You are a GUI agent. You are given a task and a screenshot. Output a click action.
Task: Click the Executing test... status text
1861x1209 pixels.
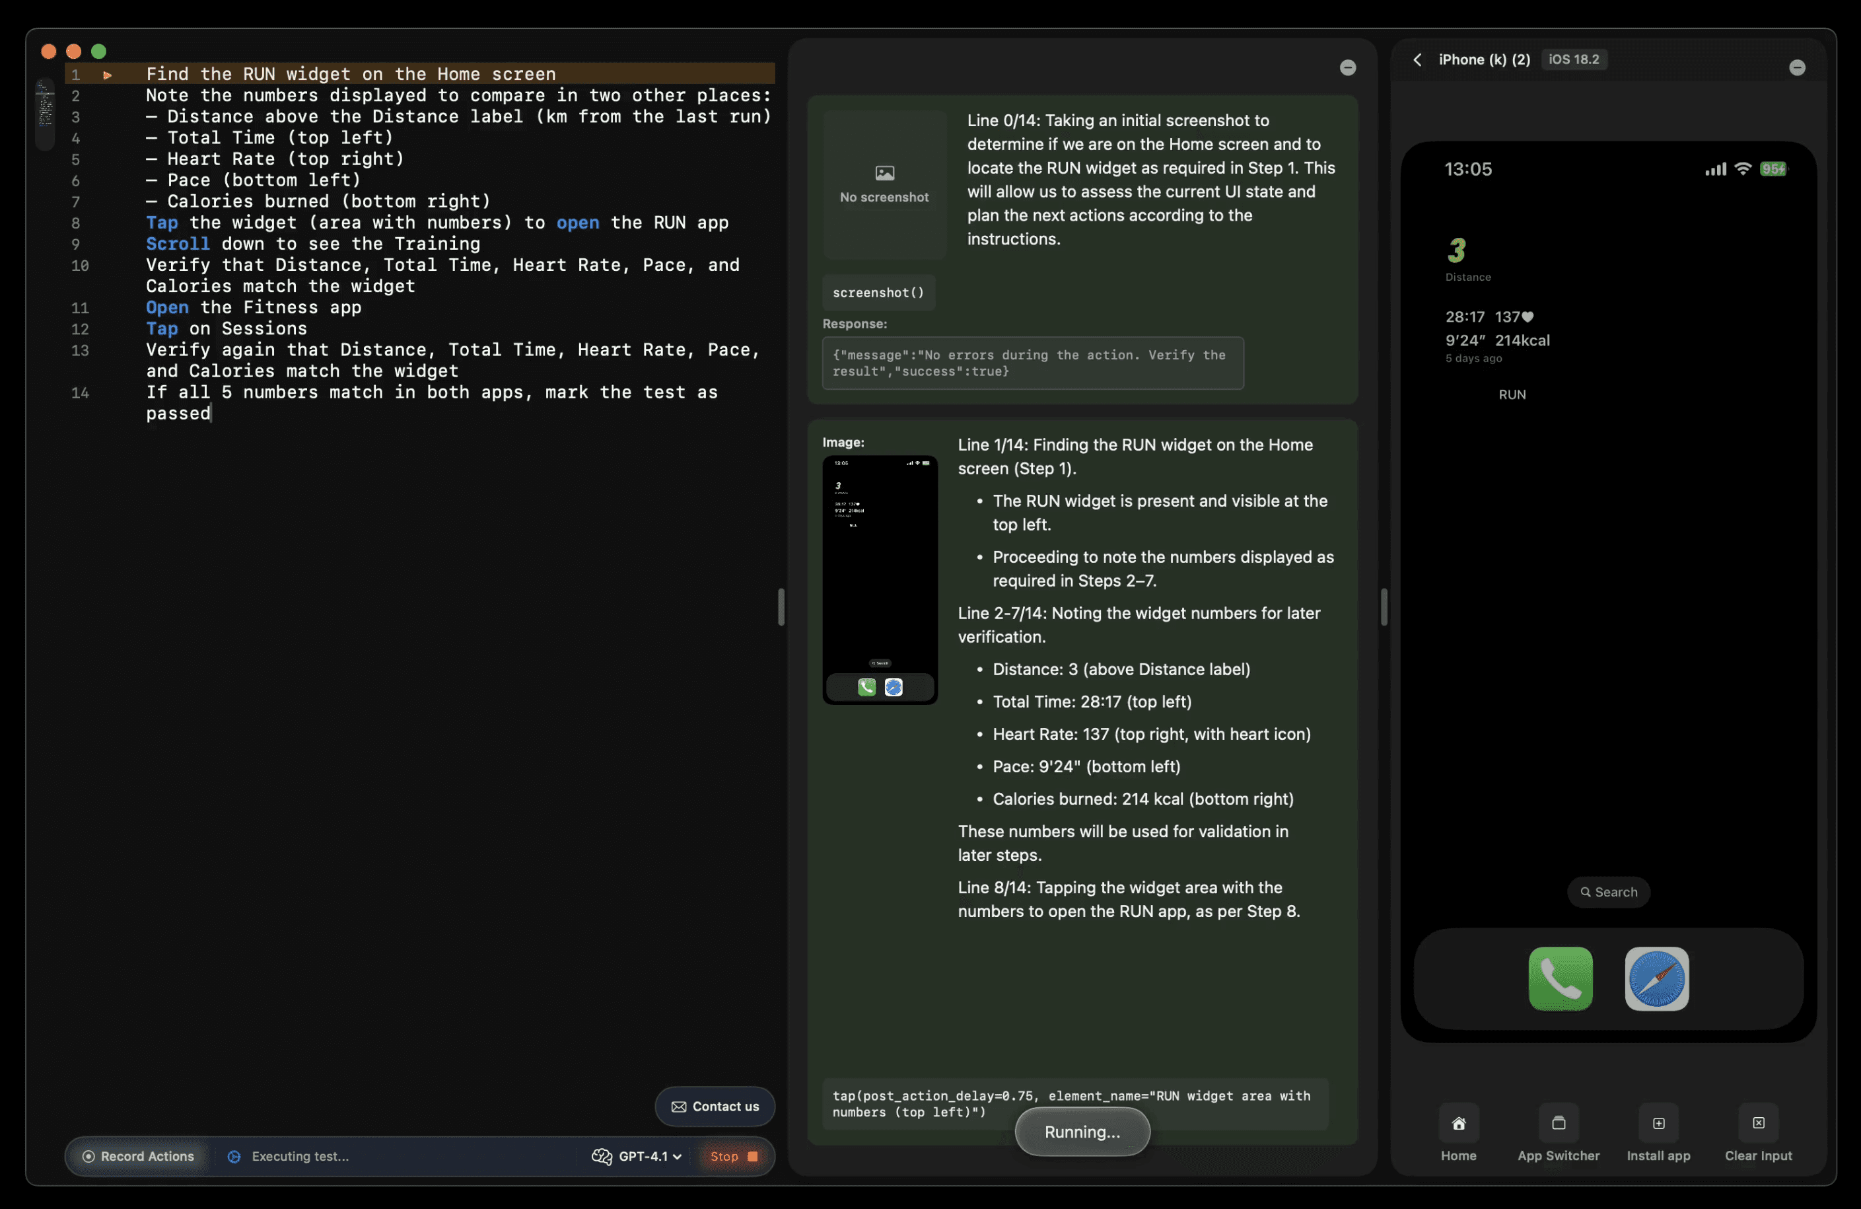(299, 1156)
